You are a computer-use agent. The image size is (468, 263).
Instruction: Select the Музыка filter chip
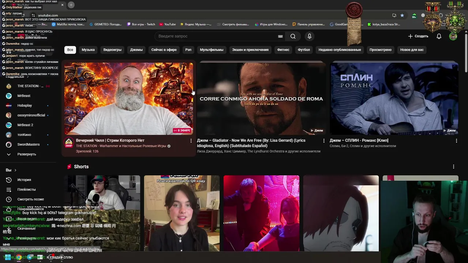pos(88,50)
